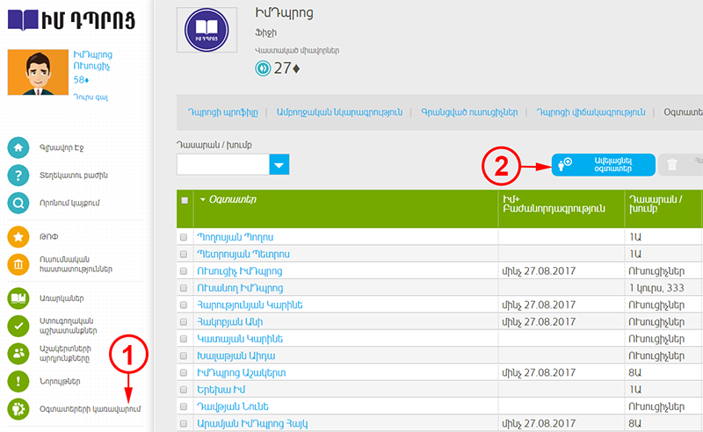Click the Ավելացնել օգտատեր button
703x432 pixels.
(x=603, y=164)
